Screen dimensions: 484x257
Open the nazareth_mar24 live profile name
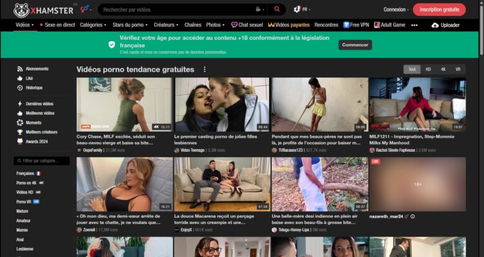386,216
